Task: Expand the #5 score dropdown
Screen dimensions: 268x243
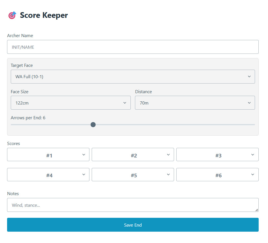Action: click(x=133, y=174)
